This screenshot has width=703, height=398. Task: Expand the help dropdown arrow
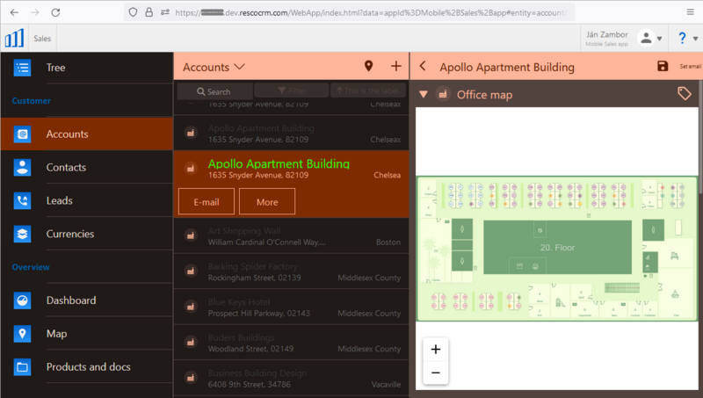click(x=695, y=39)
